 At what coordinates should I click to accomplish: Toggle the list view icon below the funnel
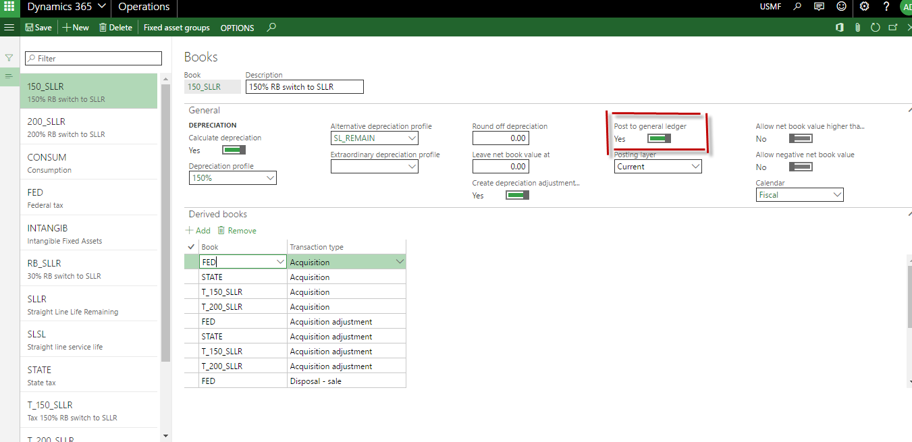[9, 76]
